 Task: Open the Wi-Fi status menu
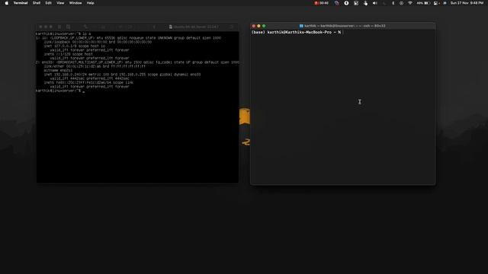[410, 3]
